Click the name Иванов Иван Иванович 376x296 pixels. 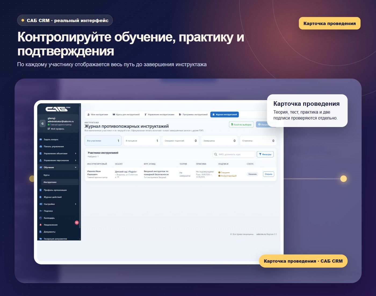pos(94,173)
